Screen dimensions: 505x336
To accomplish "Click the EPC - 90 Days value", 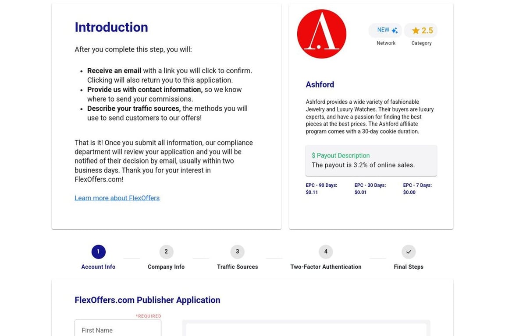I will click(x=312, y=192).
